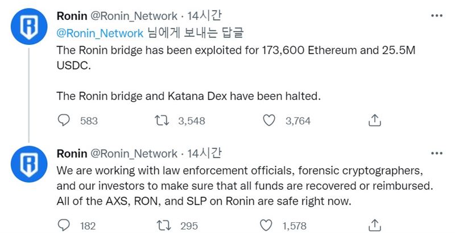Screen dimensions: 455x233
Task: Open Ronin display name on first tweet
Action: coord(72,16)
